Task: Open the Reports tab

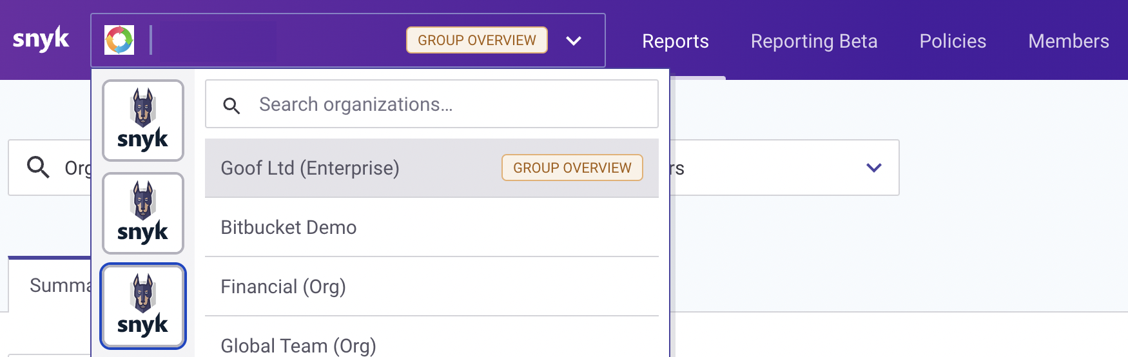Action: tap(676, 41)
